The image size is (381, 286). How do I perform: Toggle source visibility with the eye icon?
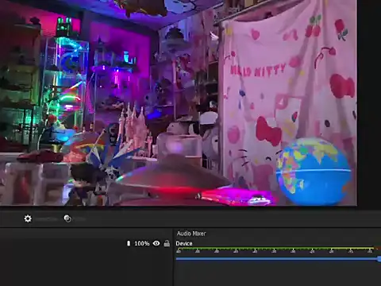coord(156,243)
